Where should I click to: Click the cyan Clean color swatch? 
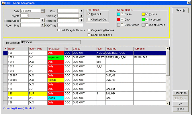tap(119, 14)
